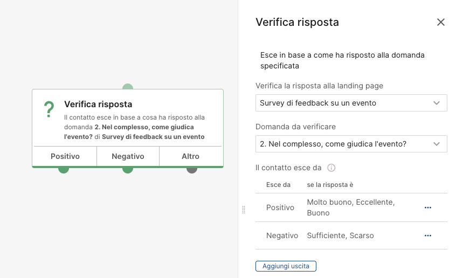The width and height of the screenshot is (463, 278).
Task: Click the green question mark node icon
Action: [x=49, y=109]
